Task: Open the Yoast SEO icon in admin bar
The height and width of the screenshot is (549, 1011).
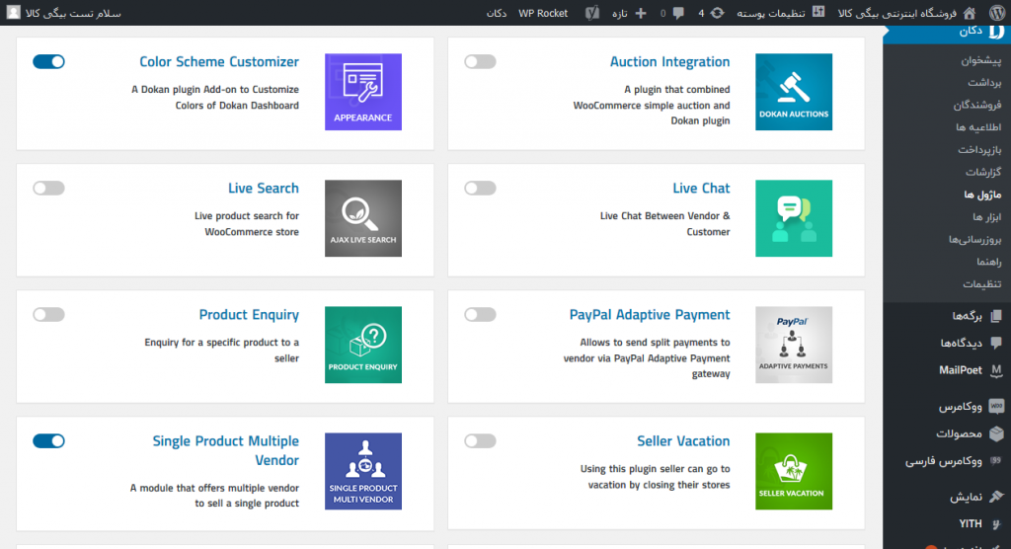Action: 592,13
